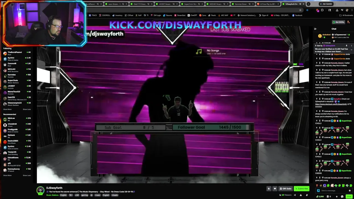The height and width of the screenshot is (199, 354).
Task: Open MZZJ4O channel in the sidebar
Action: [17, 70]
